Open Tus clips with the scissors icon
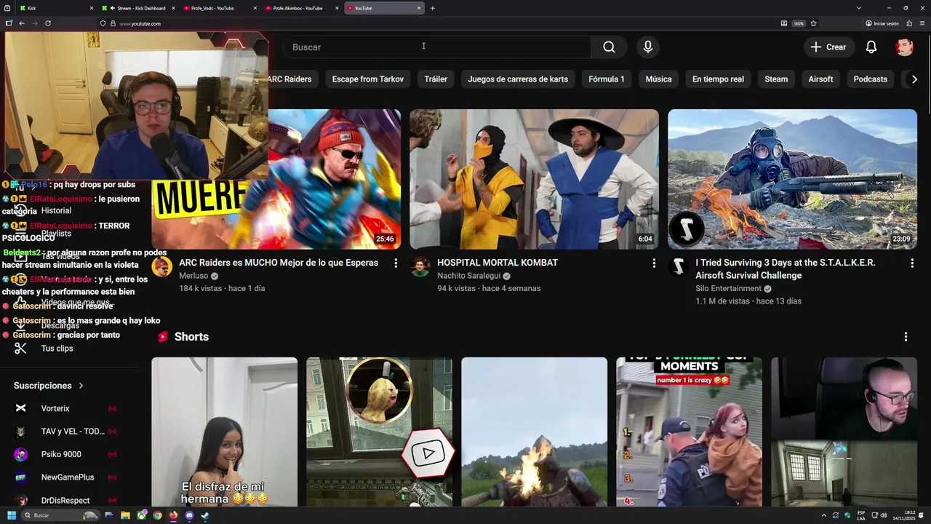Image resolution: width=931 pixels, height=524 pixels. (20, 349)
